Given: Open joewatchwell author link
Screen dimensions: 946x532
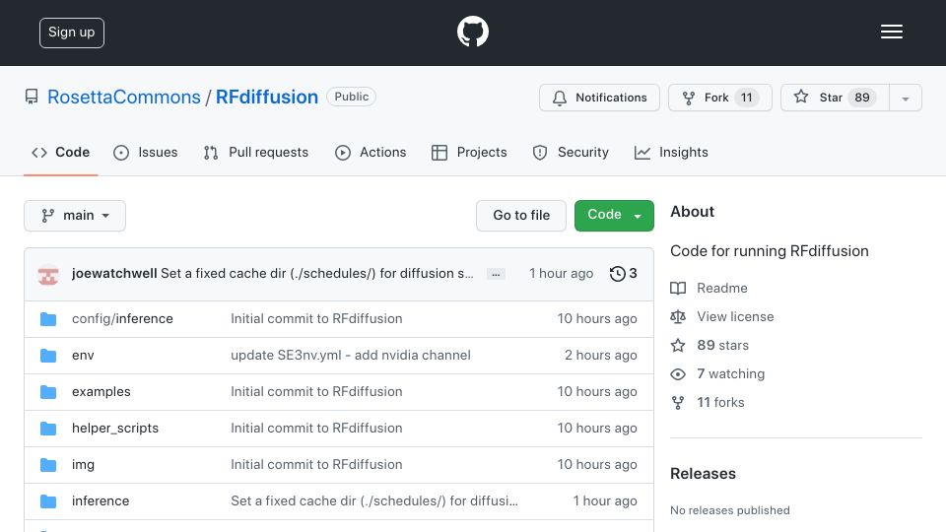Looking at the screenshot, I should click(x=114, y=273).
